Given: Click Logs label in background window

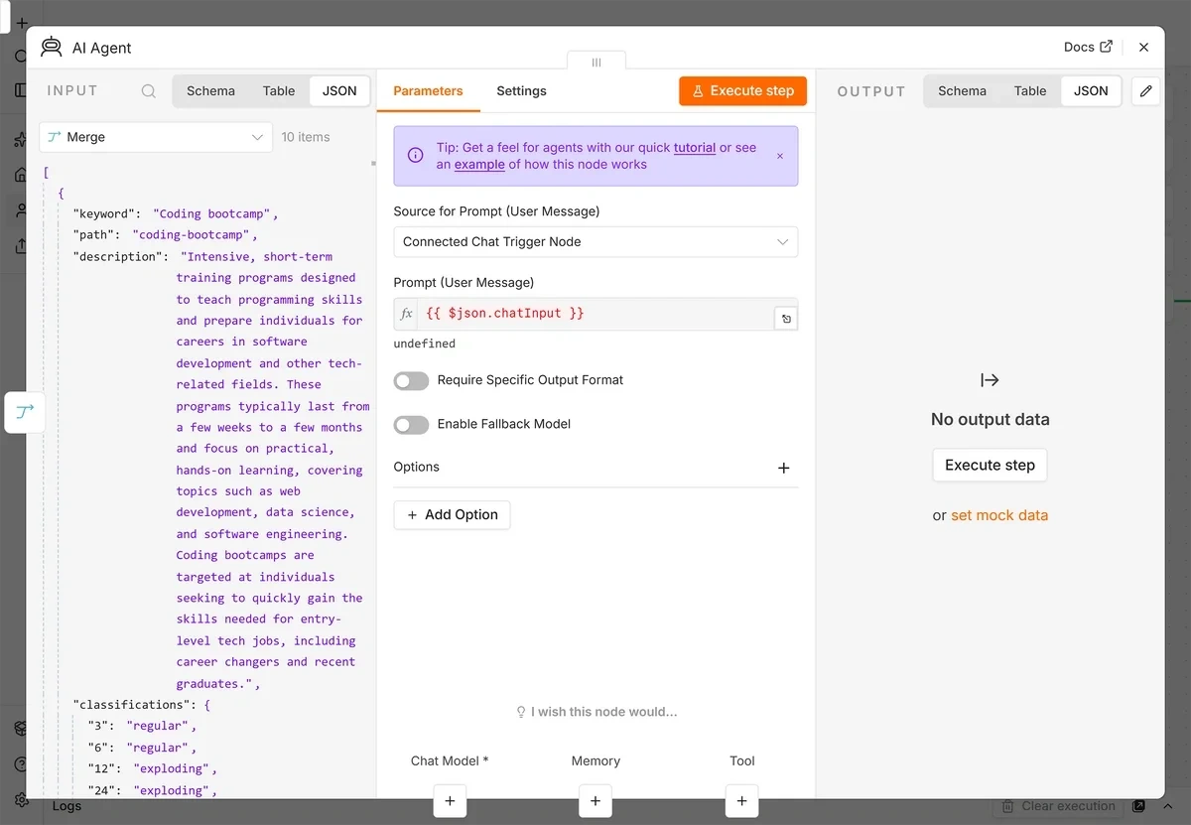Looking at the screenshot, I should coord(66,806).
